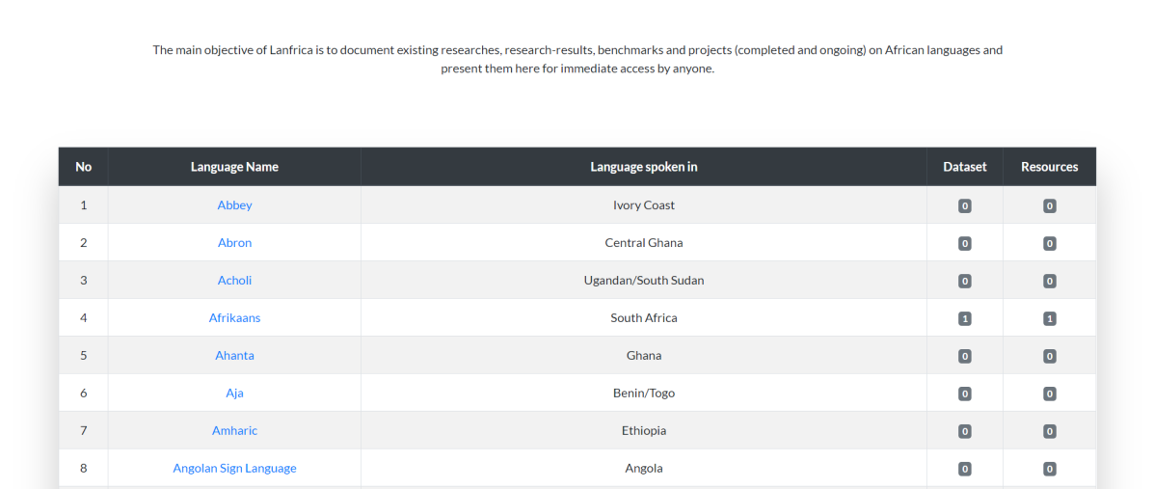This screenshot has width=1153, height=489.
Task: Click the Abbey dataset count badge
Action: coord(965,205)
